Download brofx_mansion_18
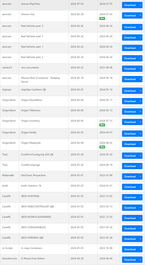The image size is (145, 265). [x=130, y=187]
